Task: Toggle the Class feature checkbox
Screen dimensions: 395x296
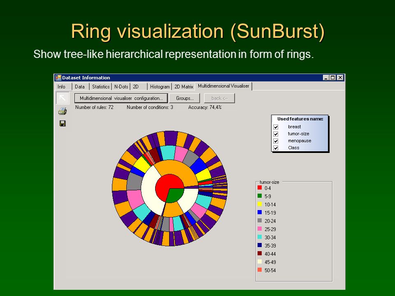Action: tap(276, 148)
